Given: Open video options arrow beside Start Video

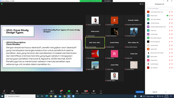Looking at the screenshot, I should pyautogui.click(x=16, y=91).
